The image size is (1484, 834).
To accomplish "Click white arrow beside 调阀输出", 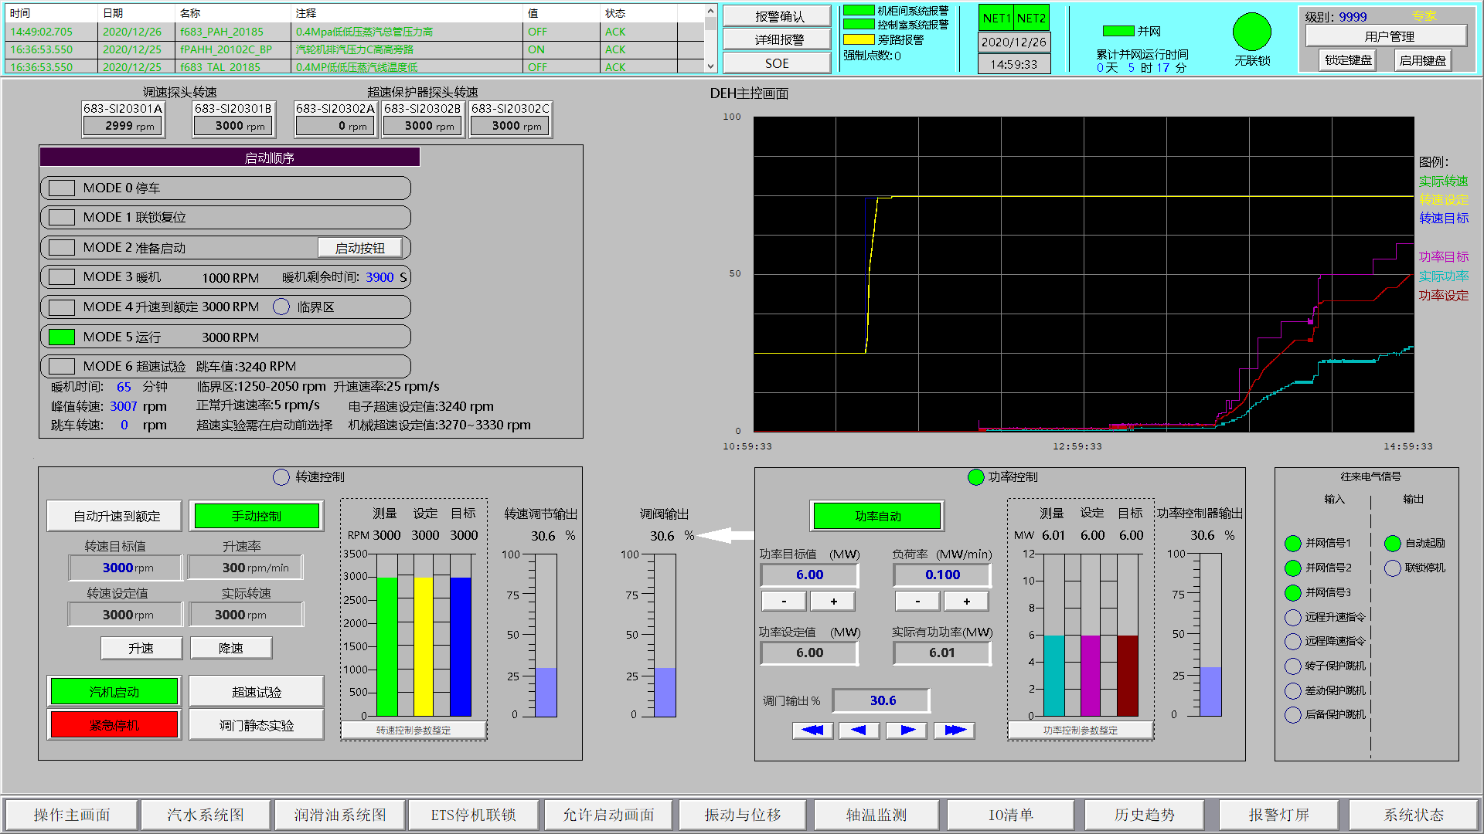I will [x=725, y=535].
